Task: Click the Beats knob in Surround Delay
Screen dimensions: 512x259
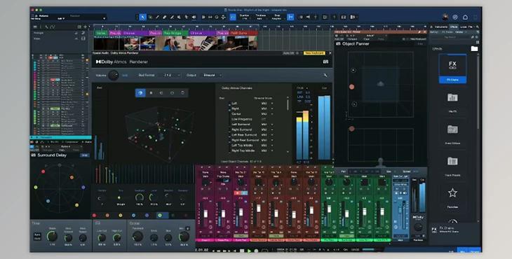Action: 52,236
